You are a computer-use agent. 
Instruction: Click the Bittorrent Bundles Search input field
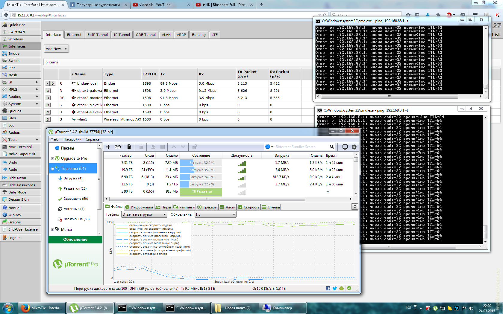pyautogui.click(x=302, y=147)
